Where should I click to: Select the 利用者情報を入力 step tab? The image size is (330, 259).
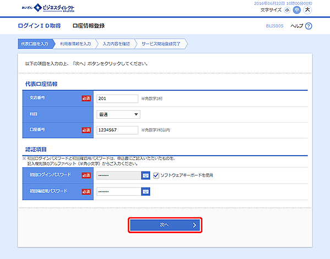75,44
